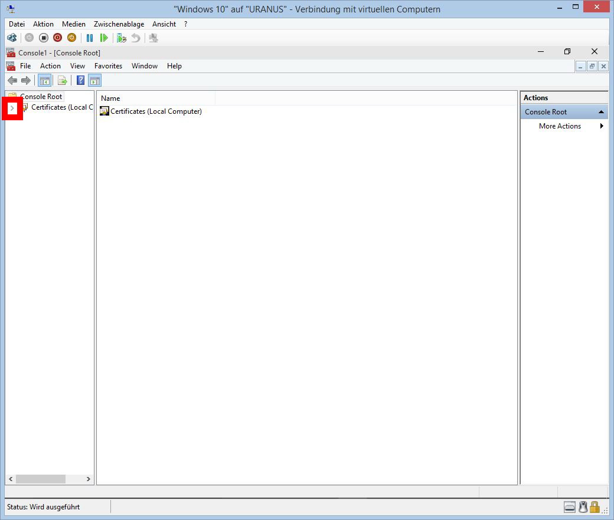Click the green Reset VM icon
The image size is (614, 520).
click(104, 38)
